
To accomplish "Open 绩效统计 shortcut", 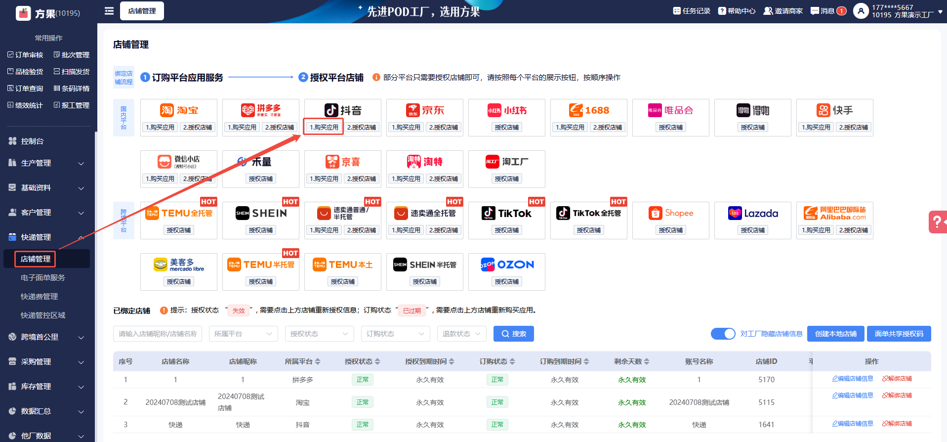I will click(x=25, y=105).
